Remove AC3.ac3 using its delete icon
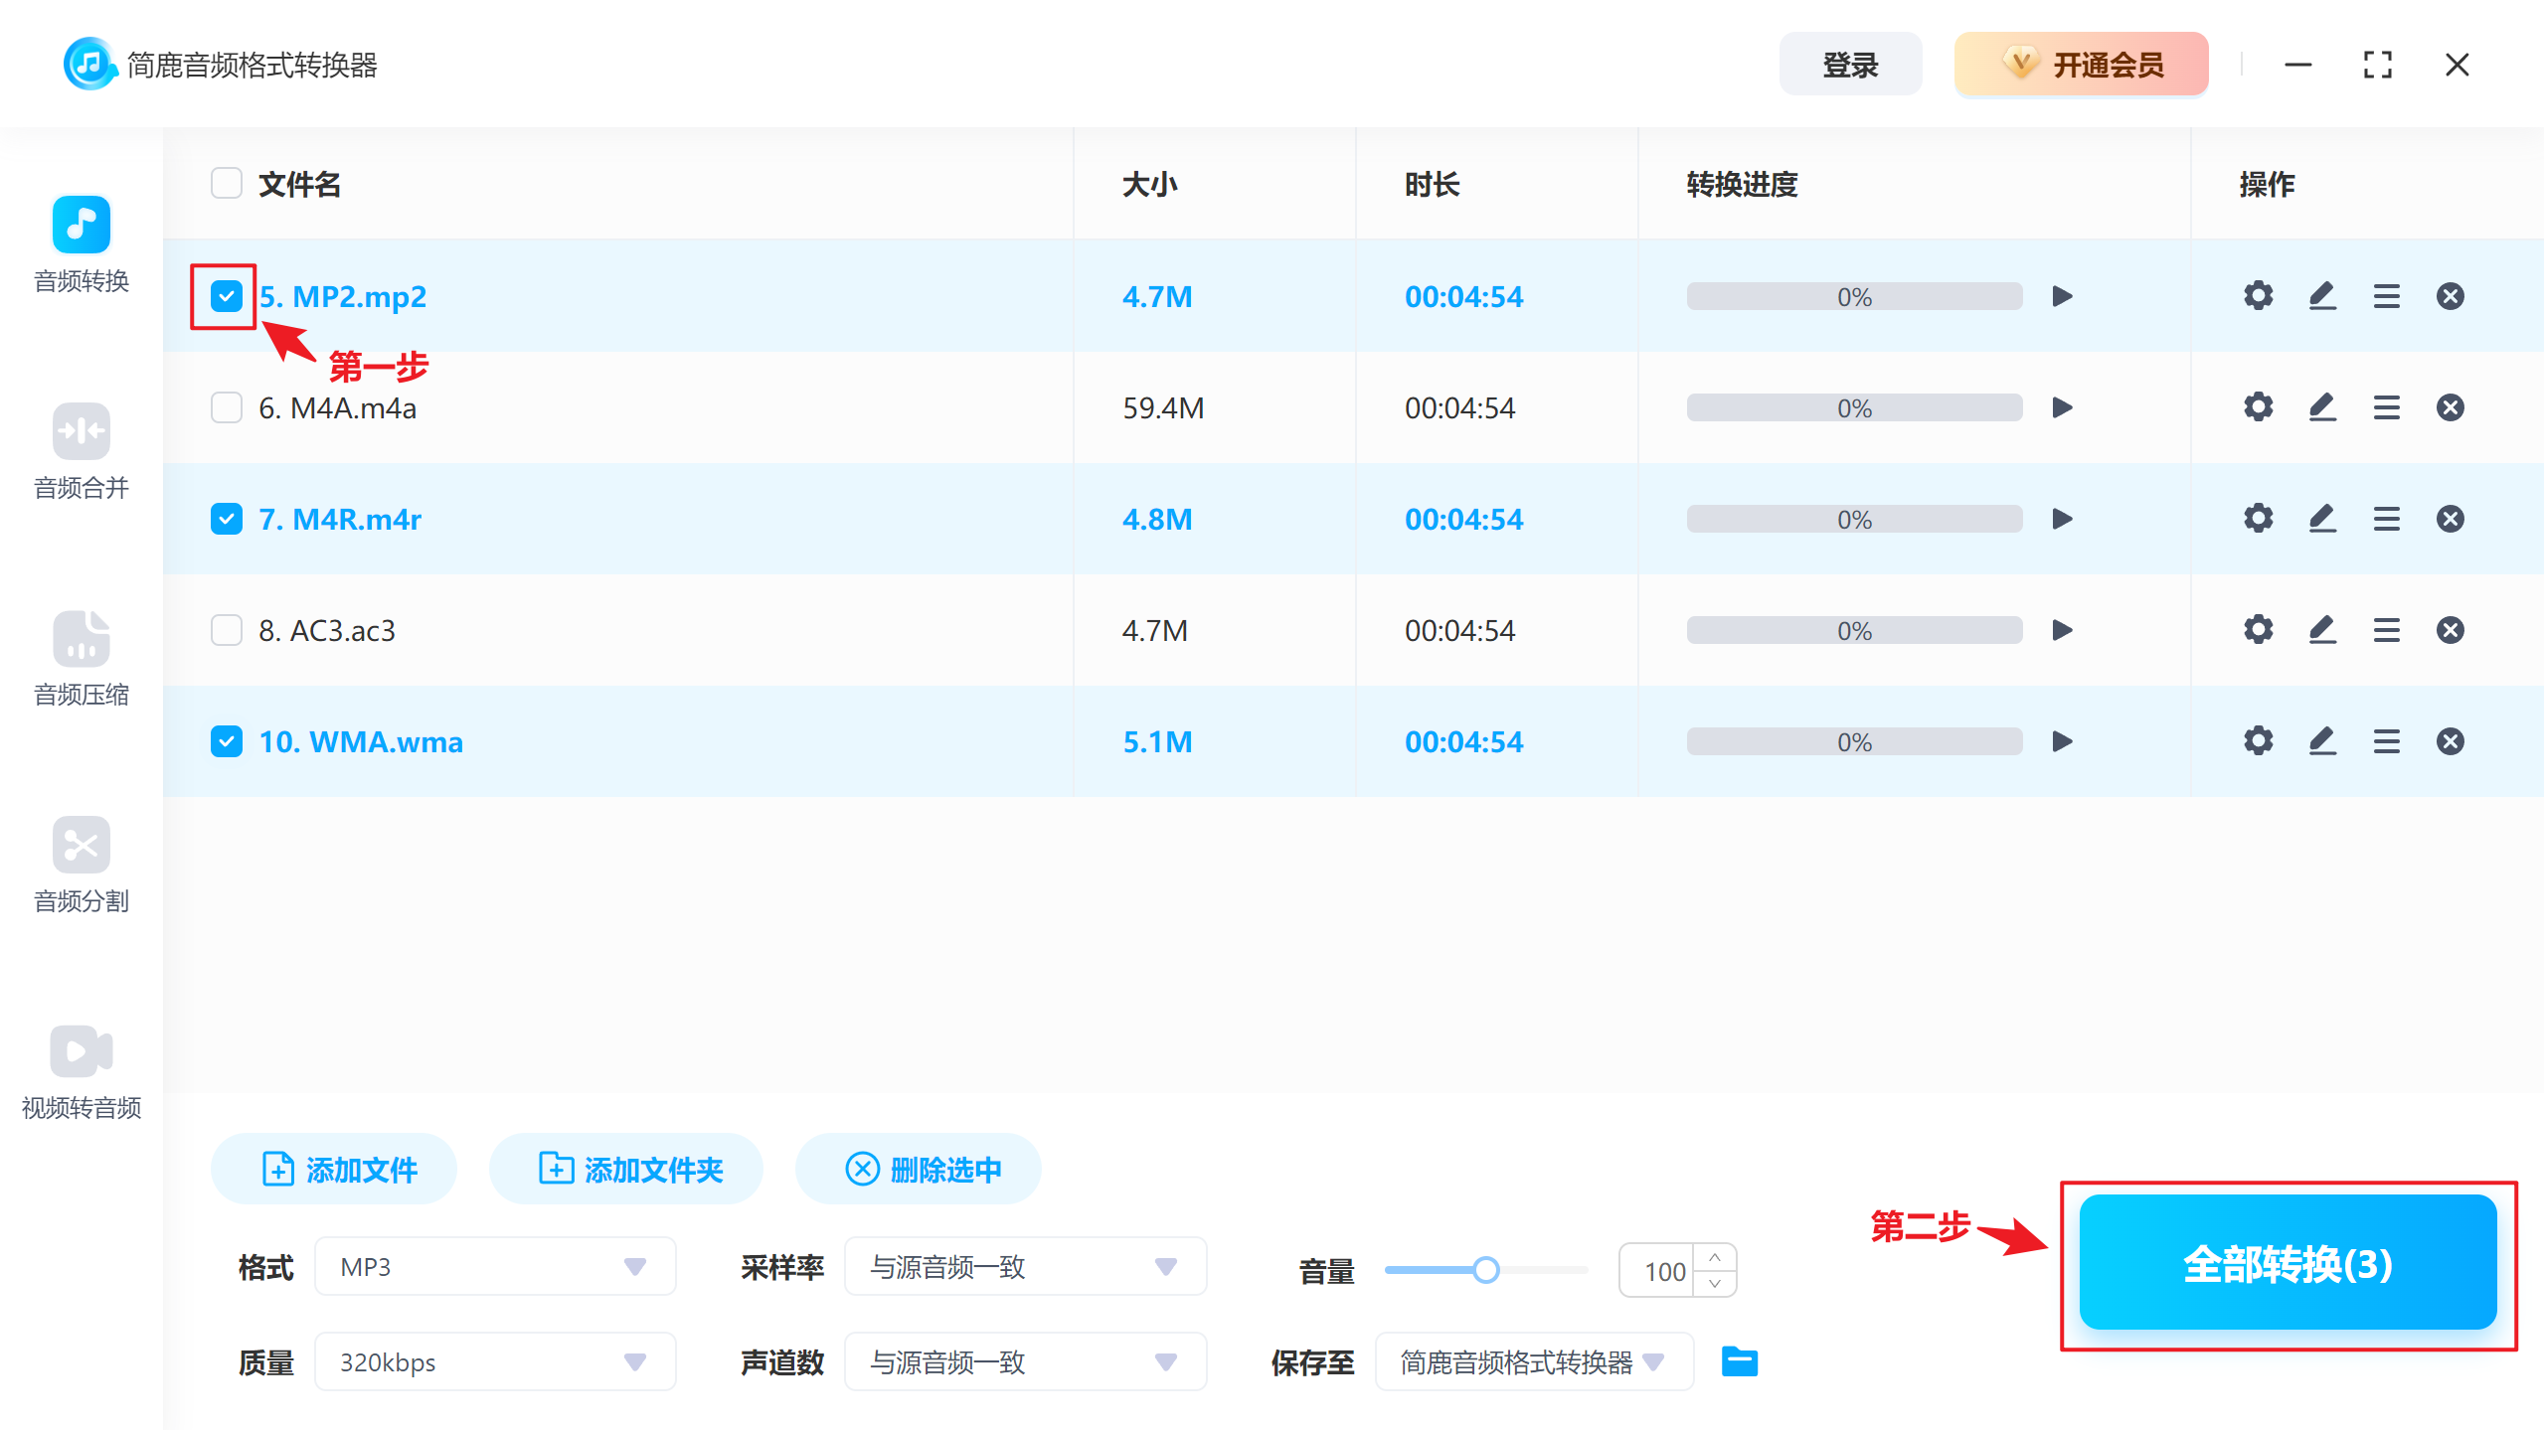The image size is (2544, 1430). click(2451, 629)
